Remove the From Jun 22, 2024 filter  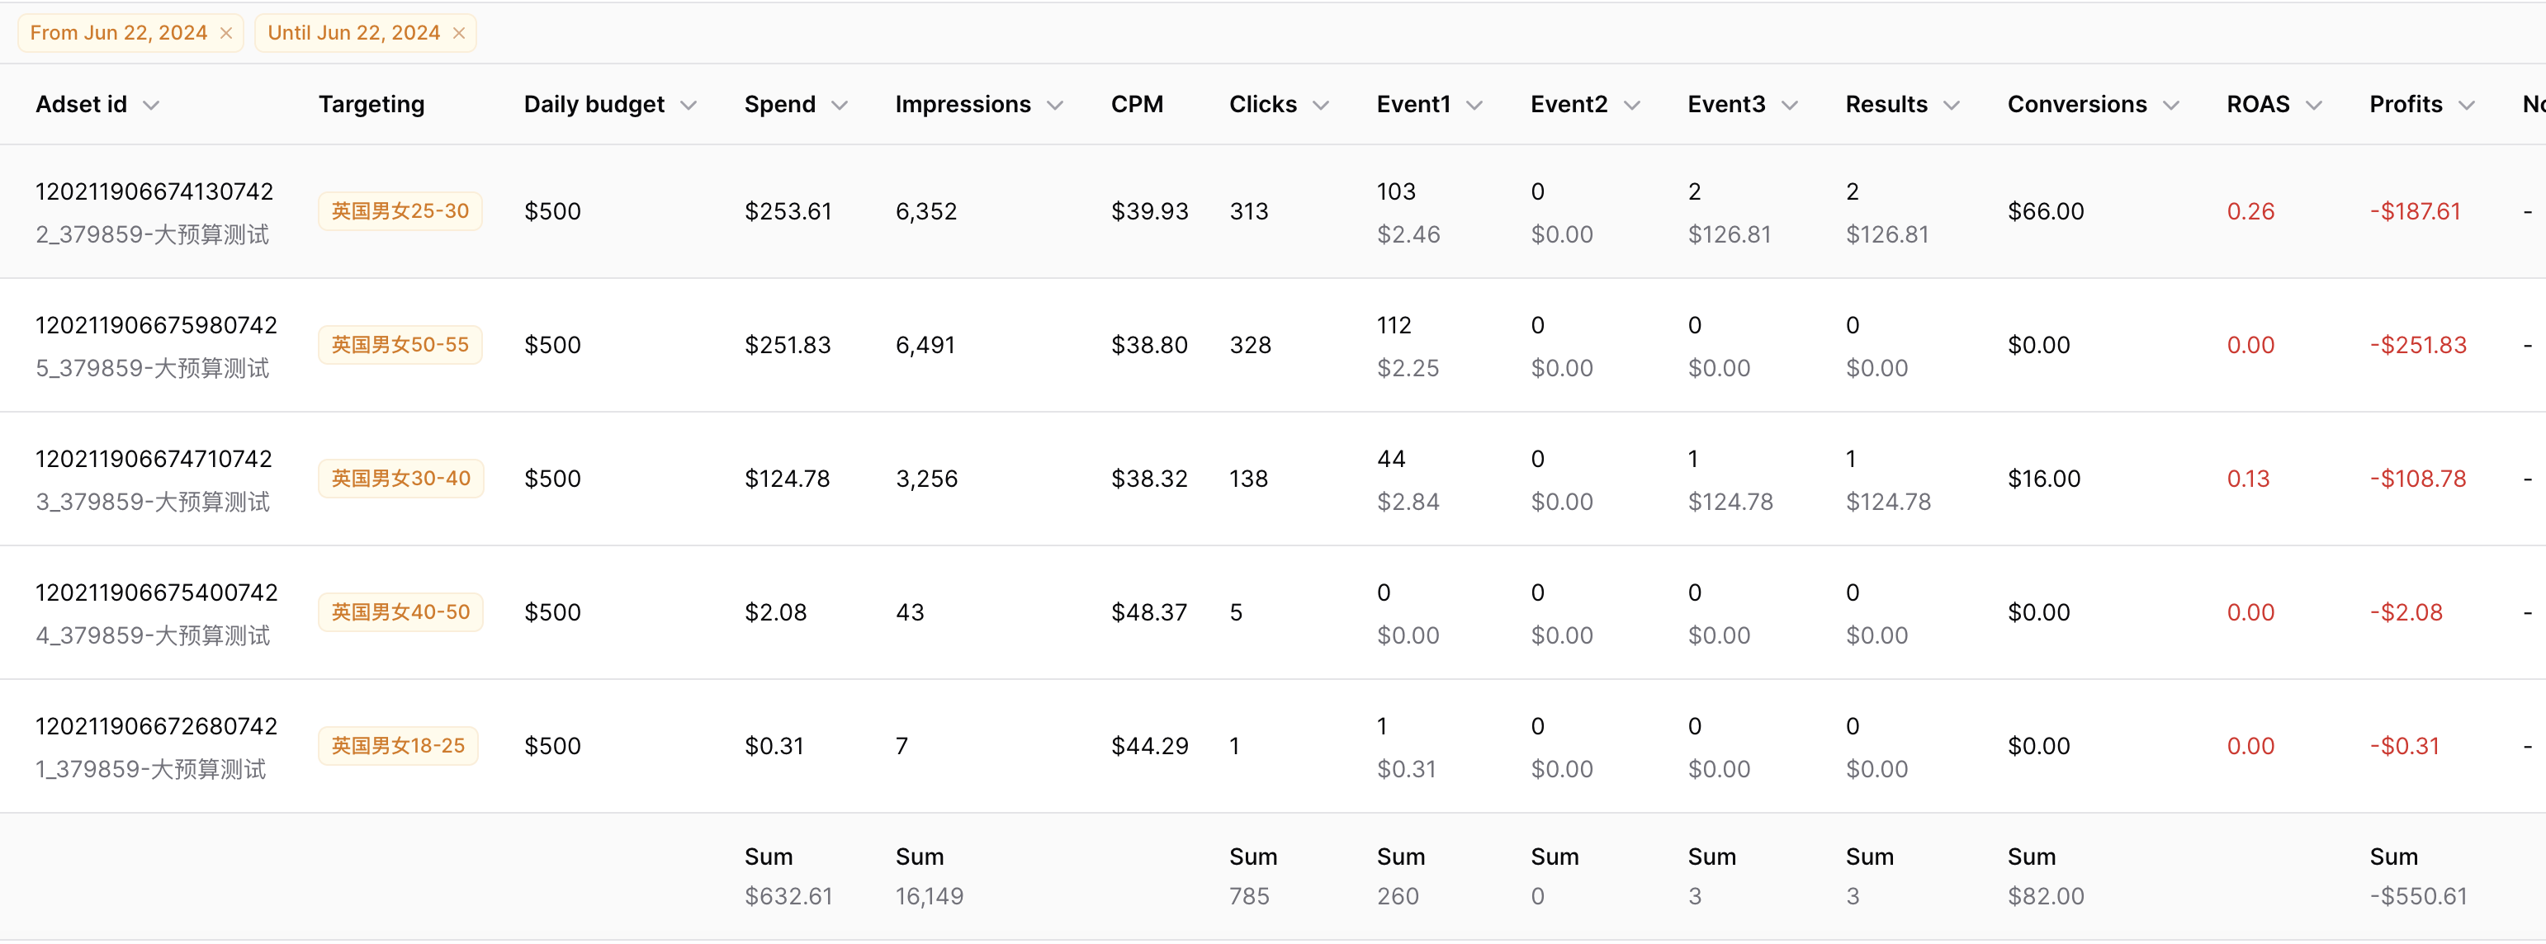[226, 34]
